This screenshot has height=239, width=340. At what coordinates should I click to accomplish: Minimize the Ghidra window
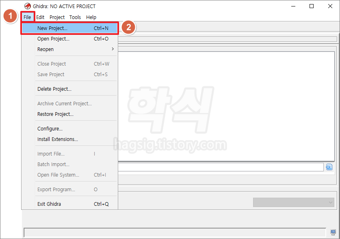tap(293, 6)
